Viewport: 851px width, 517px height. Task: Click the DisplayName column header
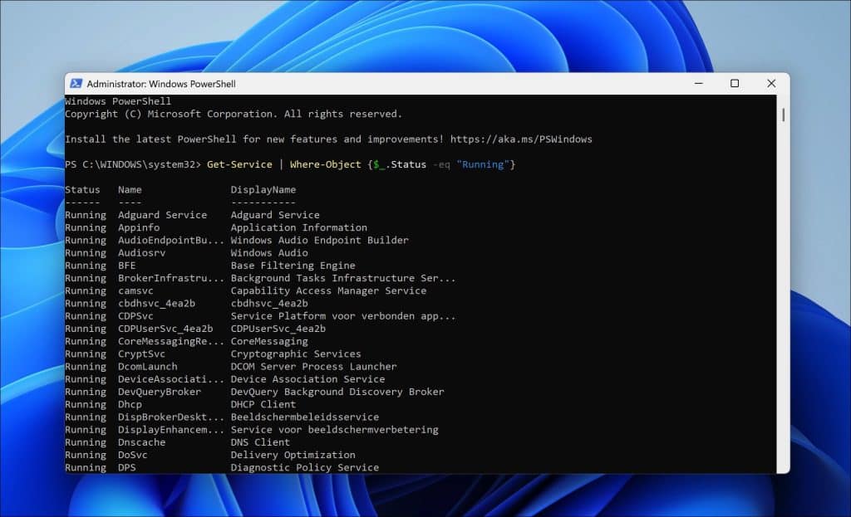(x=263, y=190)
